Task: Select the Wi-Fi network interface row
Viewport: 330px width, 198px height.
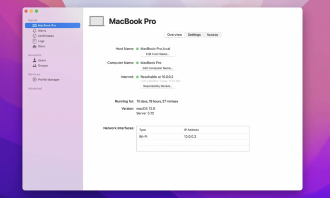Action: click(x=193, y=137)
